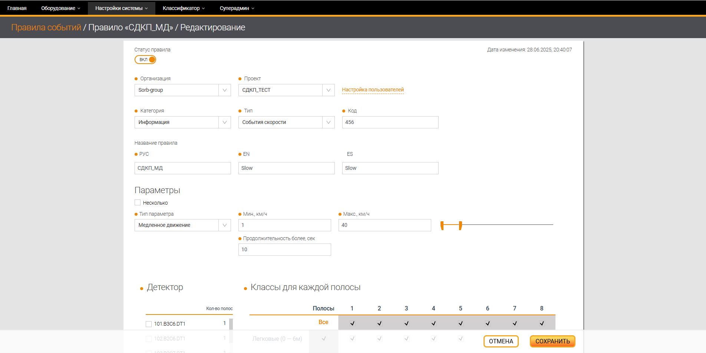Toggle lane 5 for Легковые class

tap(461, 338)
